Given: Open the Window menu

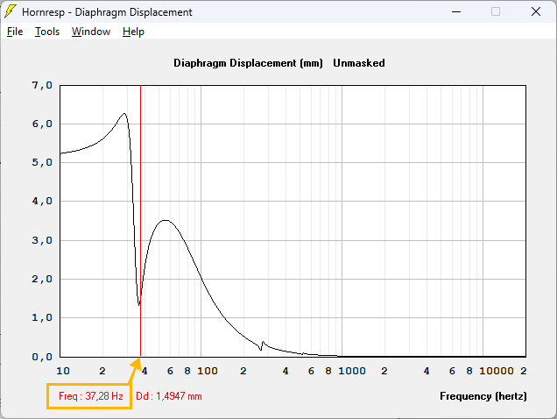Looking at the screenshot, I should (91, 32).
